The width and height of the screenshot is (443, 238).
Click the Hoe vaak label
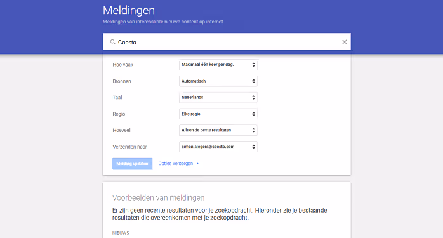point(123,65)
